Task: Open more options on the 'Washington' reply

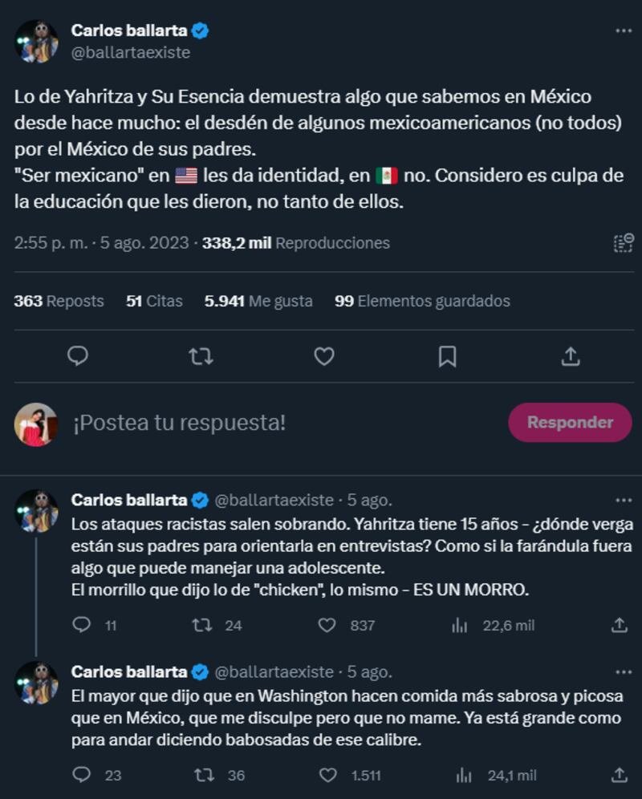Action: click(623, 671)
